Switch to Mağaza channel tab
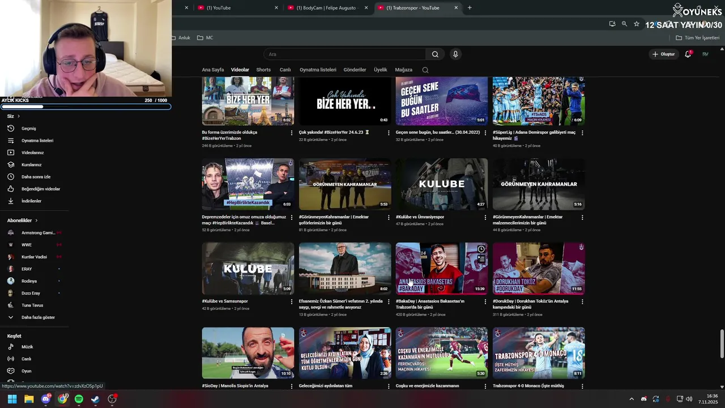 [x=404, y=70]
